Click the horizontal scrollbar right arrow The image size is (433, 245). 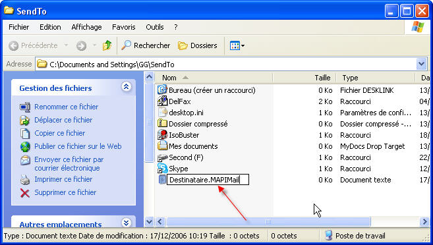(x=424, y=221)
